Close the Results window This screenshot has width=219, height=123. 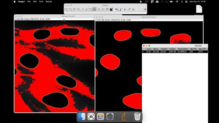coord(144,46)
